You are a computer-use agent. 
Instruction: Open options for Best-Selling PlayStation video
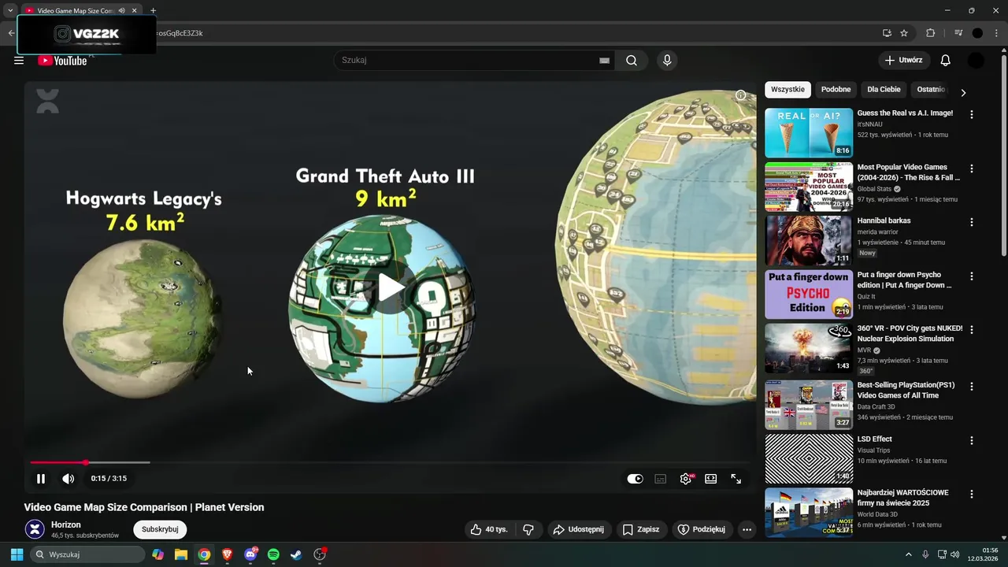(x=972, y=387)
